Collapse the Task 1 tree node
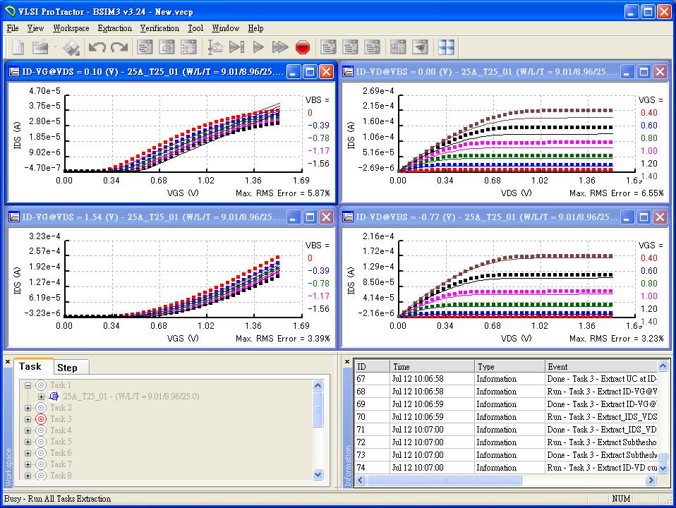676x508 pixels. click(28, 385)
